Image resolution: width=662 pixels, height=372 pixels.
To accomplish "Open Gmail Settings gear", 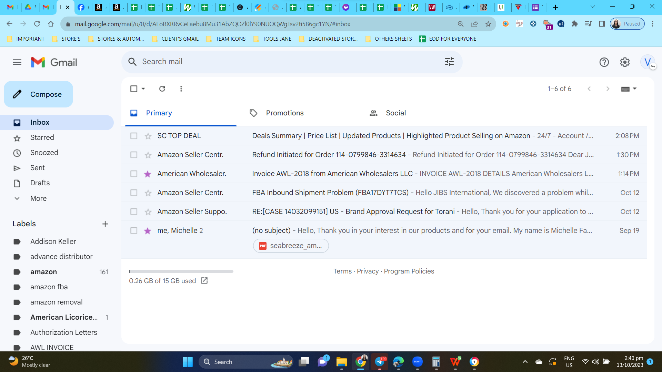I will [625, 62].
